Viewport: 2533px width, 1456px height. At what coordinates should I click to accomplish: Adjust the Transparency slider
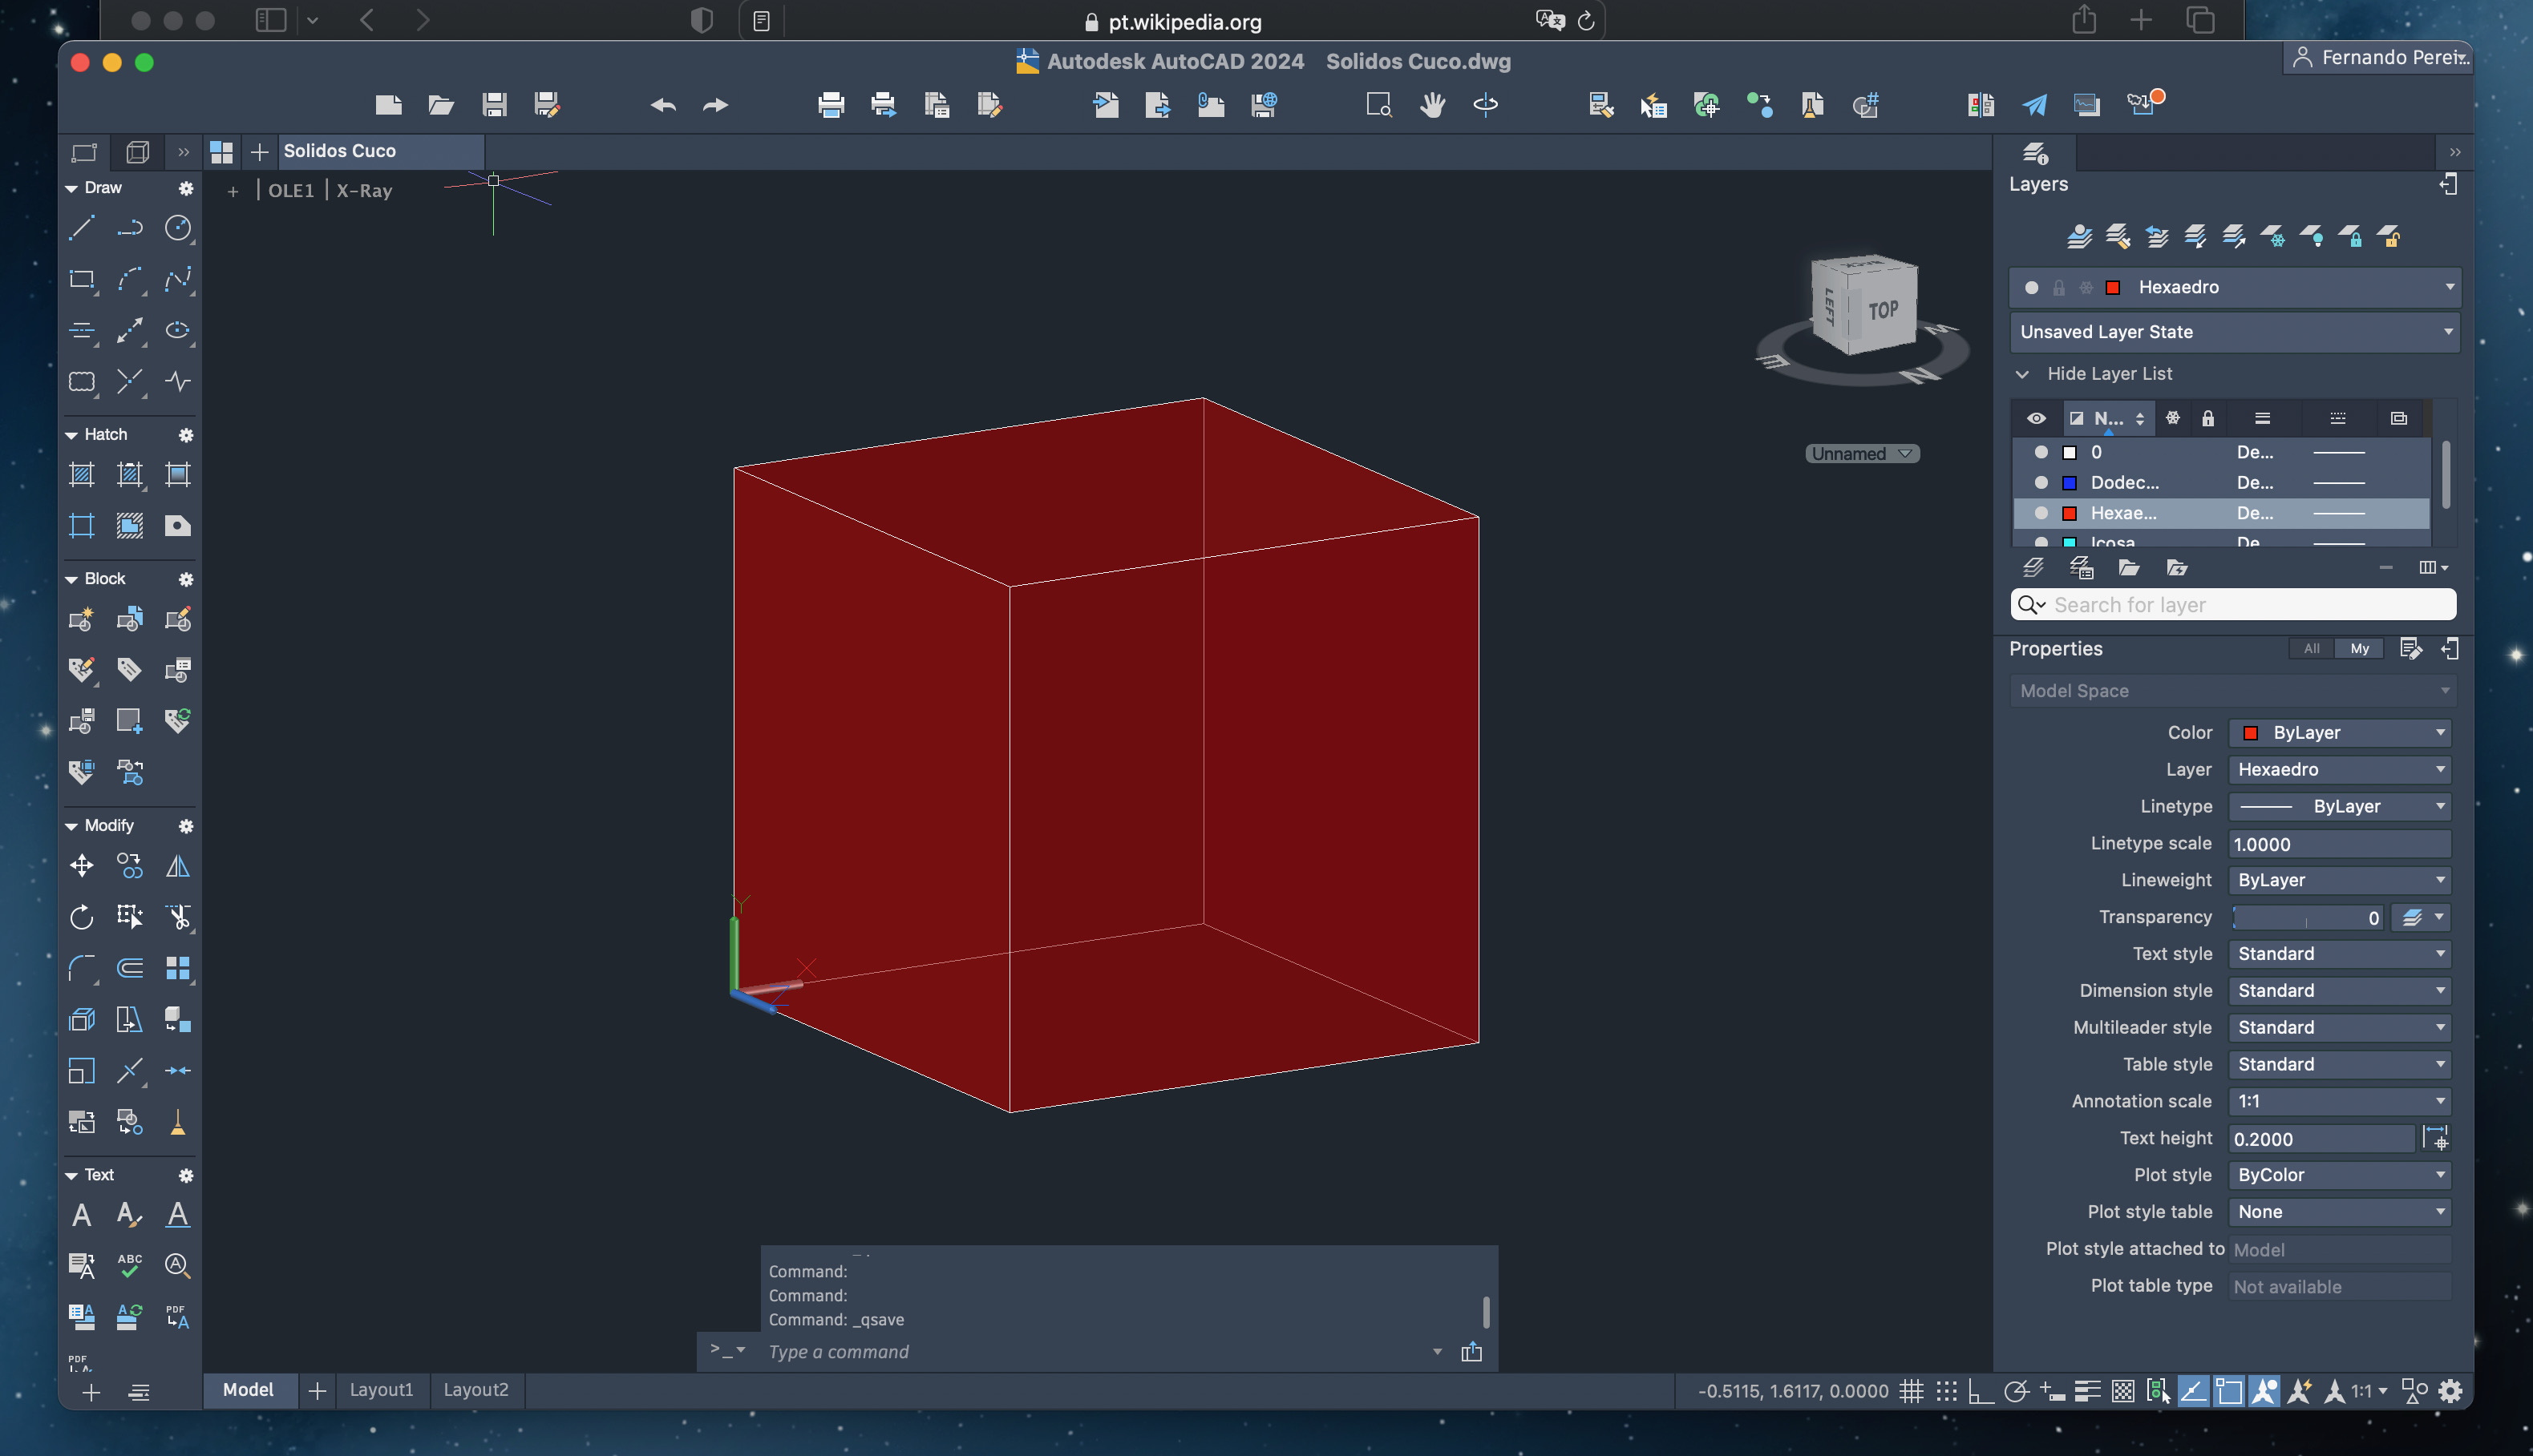pyautogui.click(x=2306, y=917)
